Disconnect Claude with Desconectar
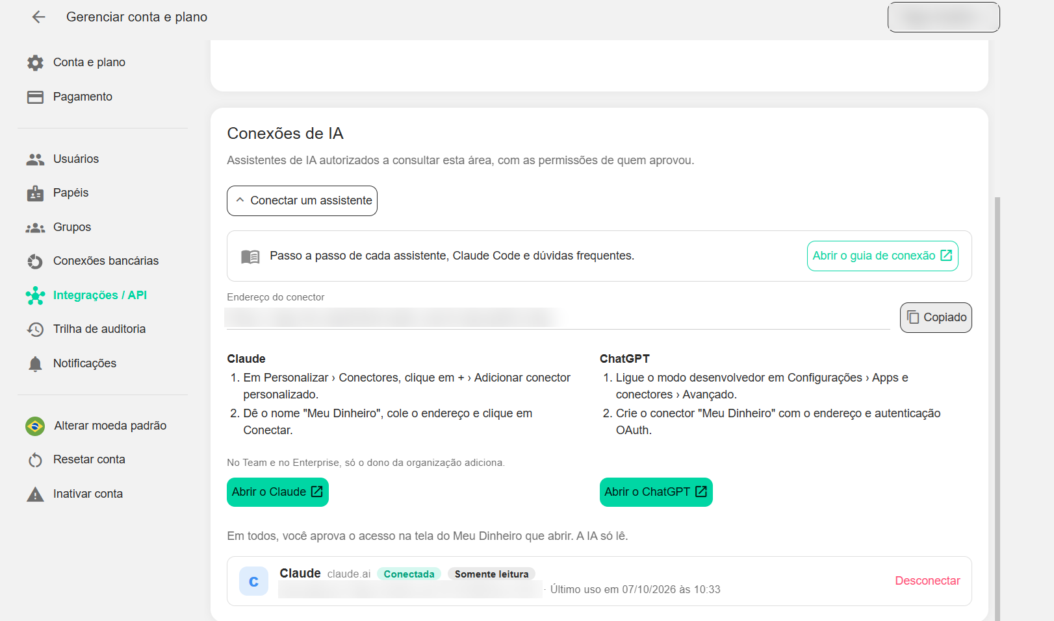This screenshot has width=1054, height=621. [927, 581]
